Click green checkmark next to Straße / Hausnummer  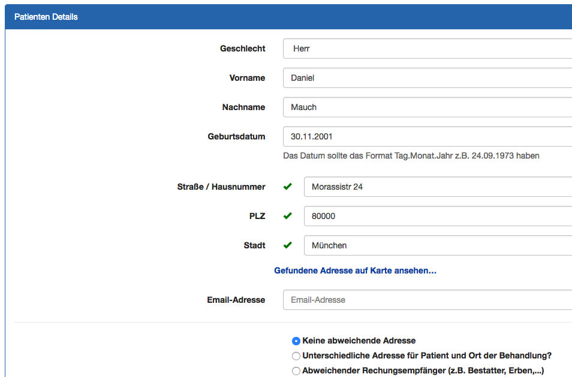point(287,187)
